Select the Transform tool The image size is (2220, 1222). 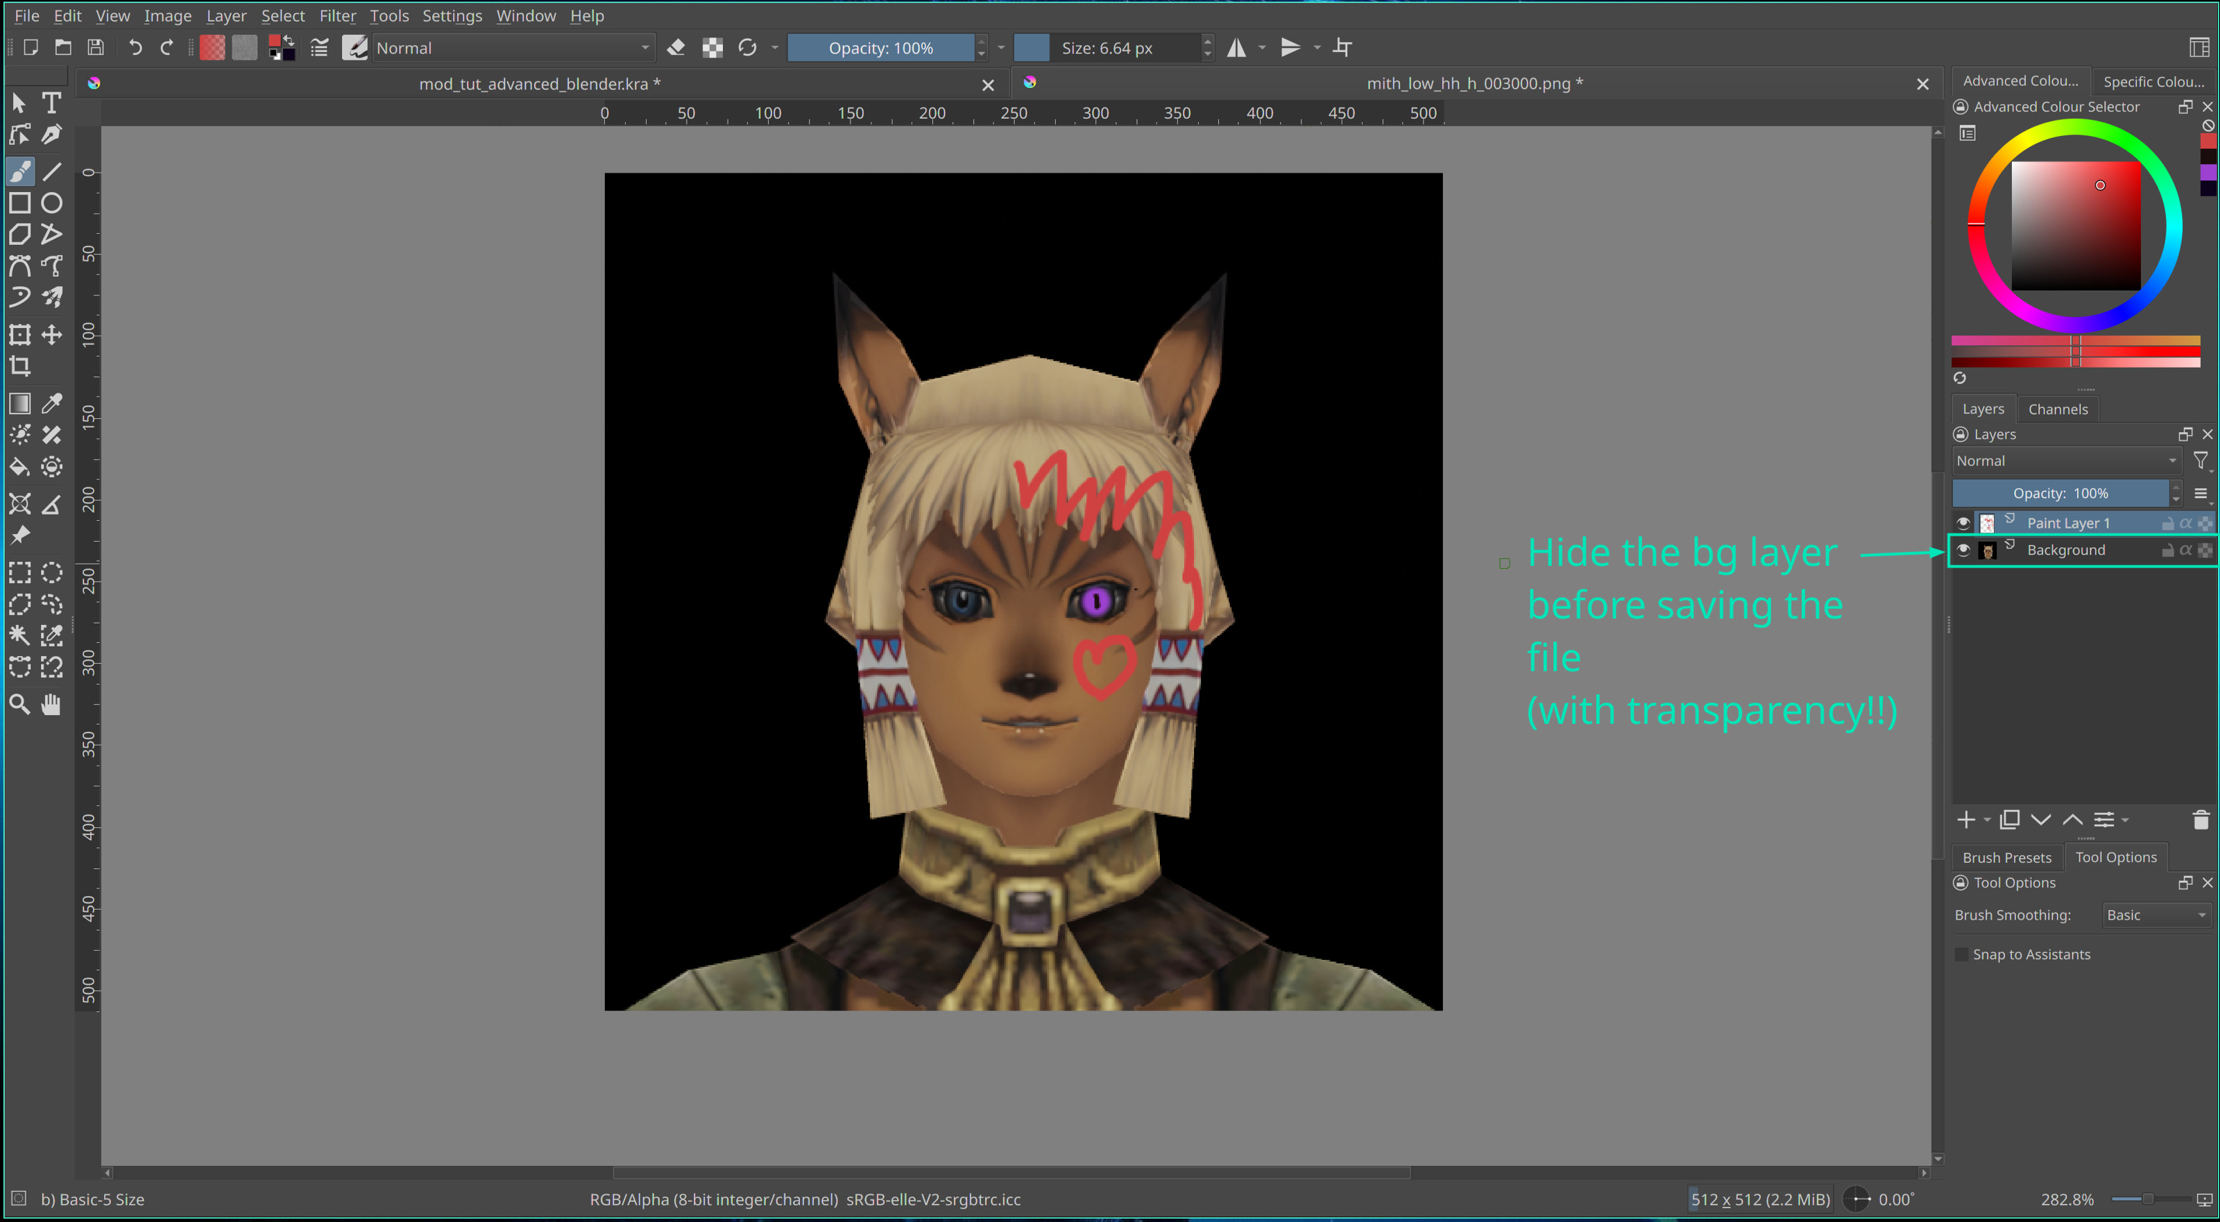coord(20,334)
